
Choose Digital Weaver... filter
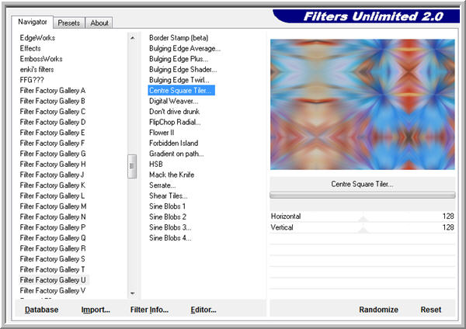click(173, 101)
